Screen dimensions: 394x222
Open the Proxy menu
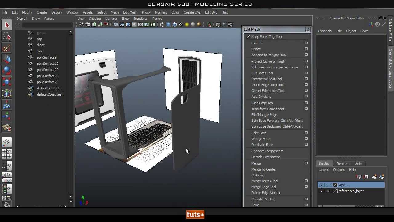pyautogui.click(x=146, y=12)
